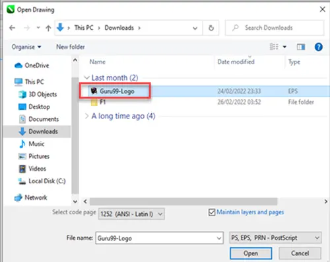Open the Select code page dropdown

[x=131, y=214]
